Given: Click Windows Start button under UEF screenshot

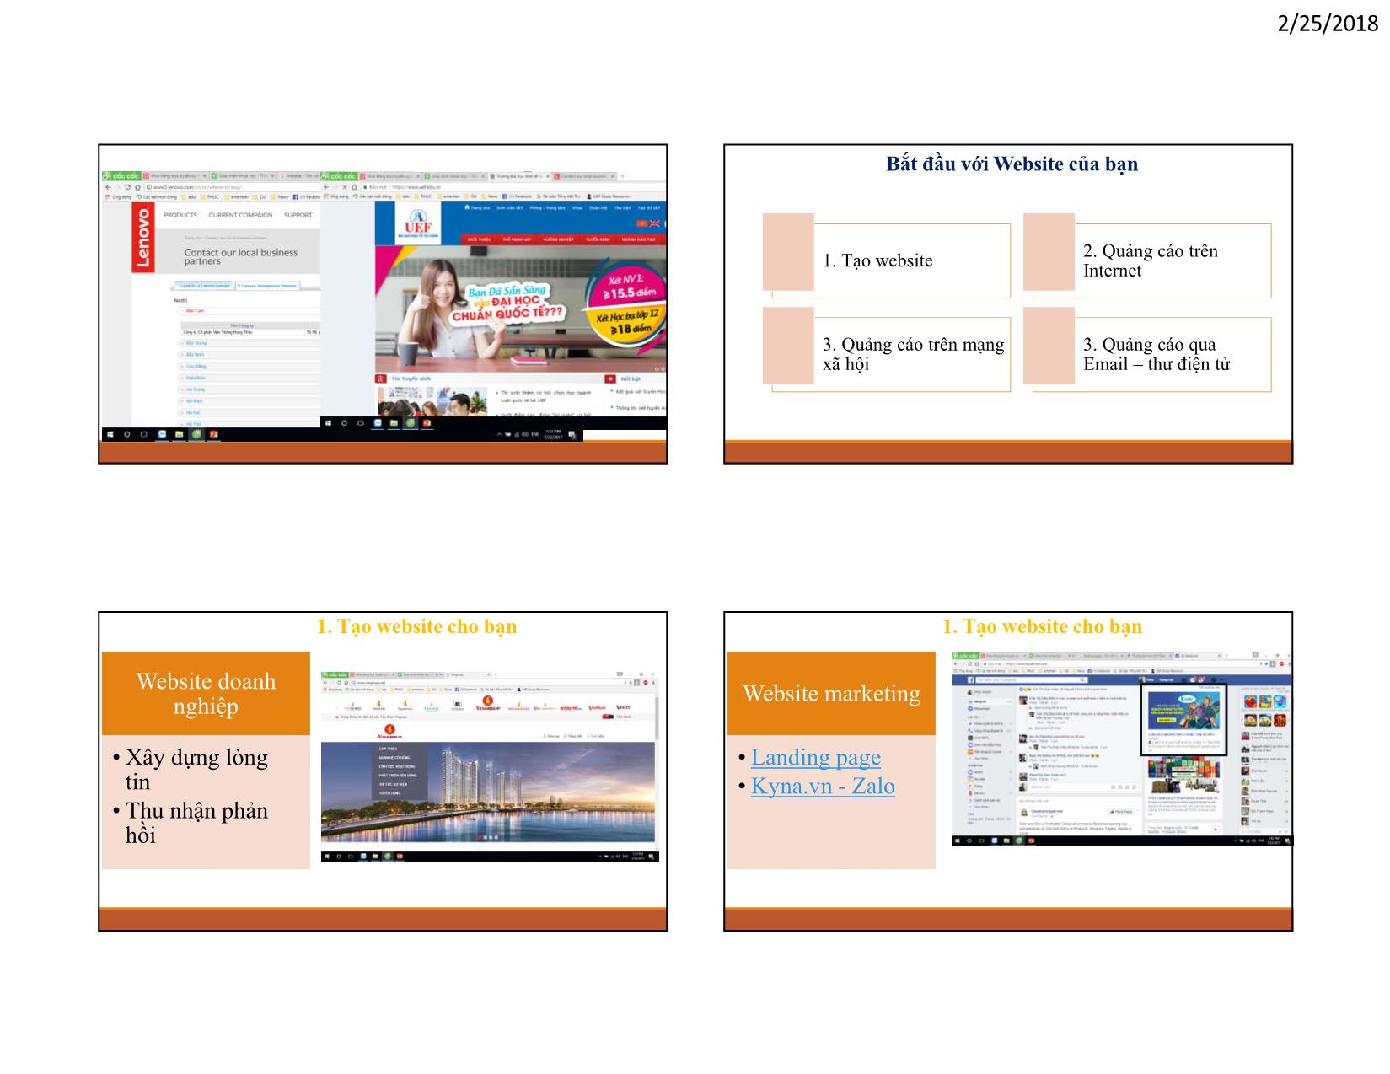Looking at the screenshot, I should [328, 422].
